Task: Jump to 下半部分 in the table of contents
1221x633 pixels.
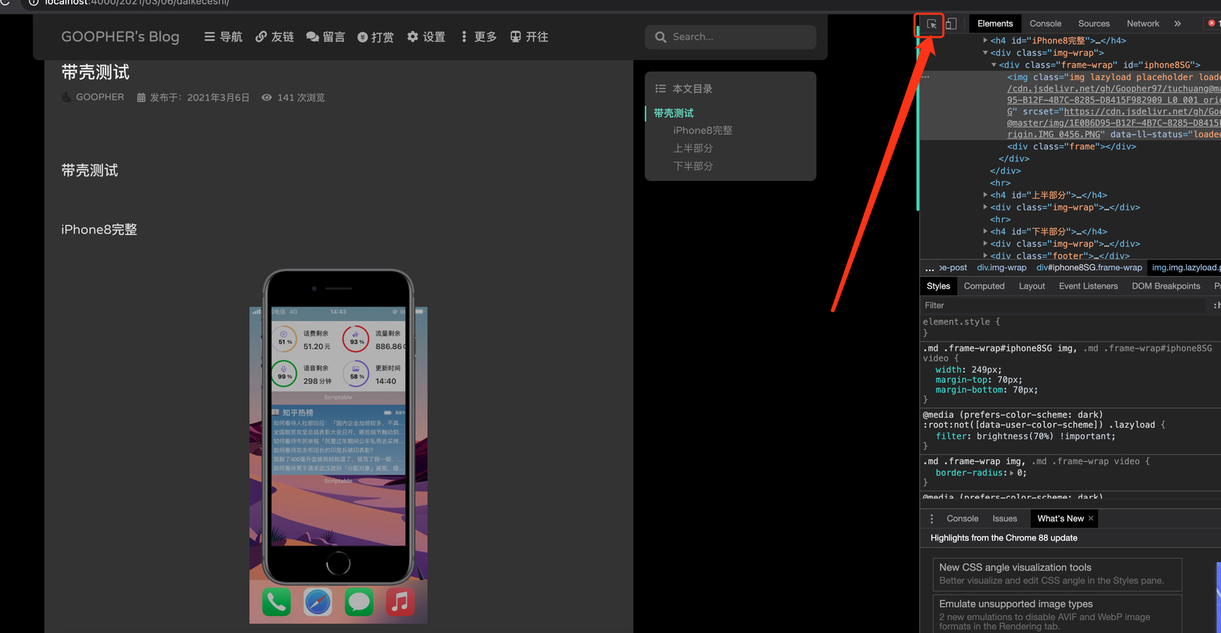Action: [693, 165]
